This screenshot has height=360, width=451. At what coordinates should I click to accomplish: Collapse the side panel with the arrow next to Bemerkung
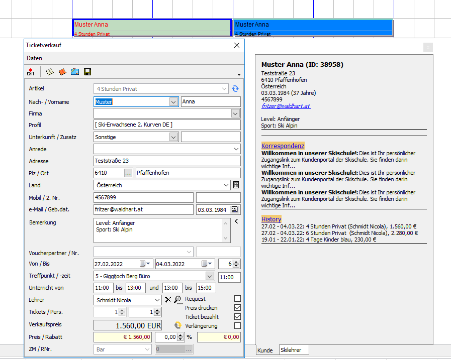(x=236, y=221)
